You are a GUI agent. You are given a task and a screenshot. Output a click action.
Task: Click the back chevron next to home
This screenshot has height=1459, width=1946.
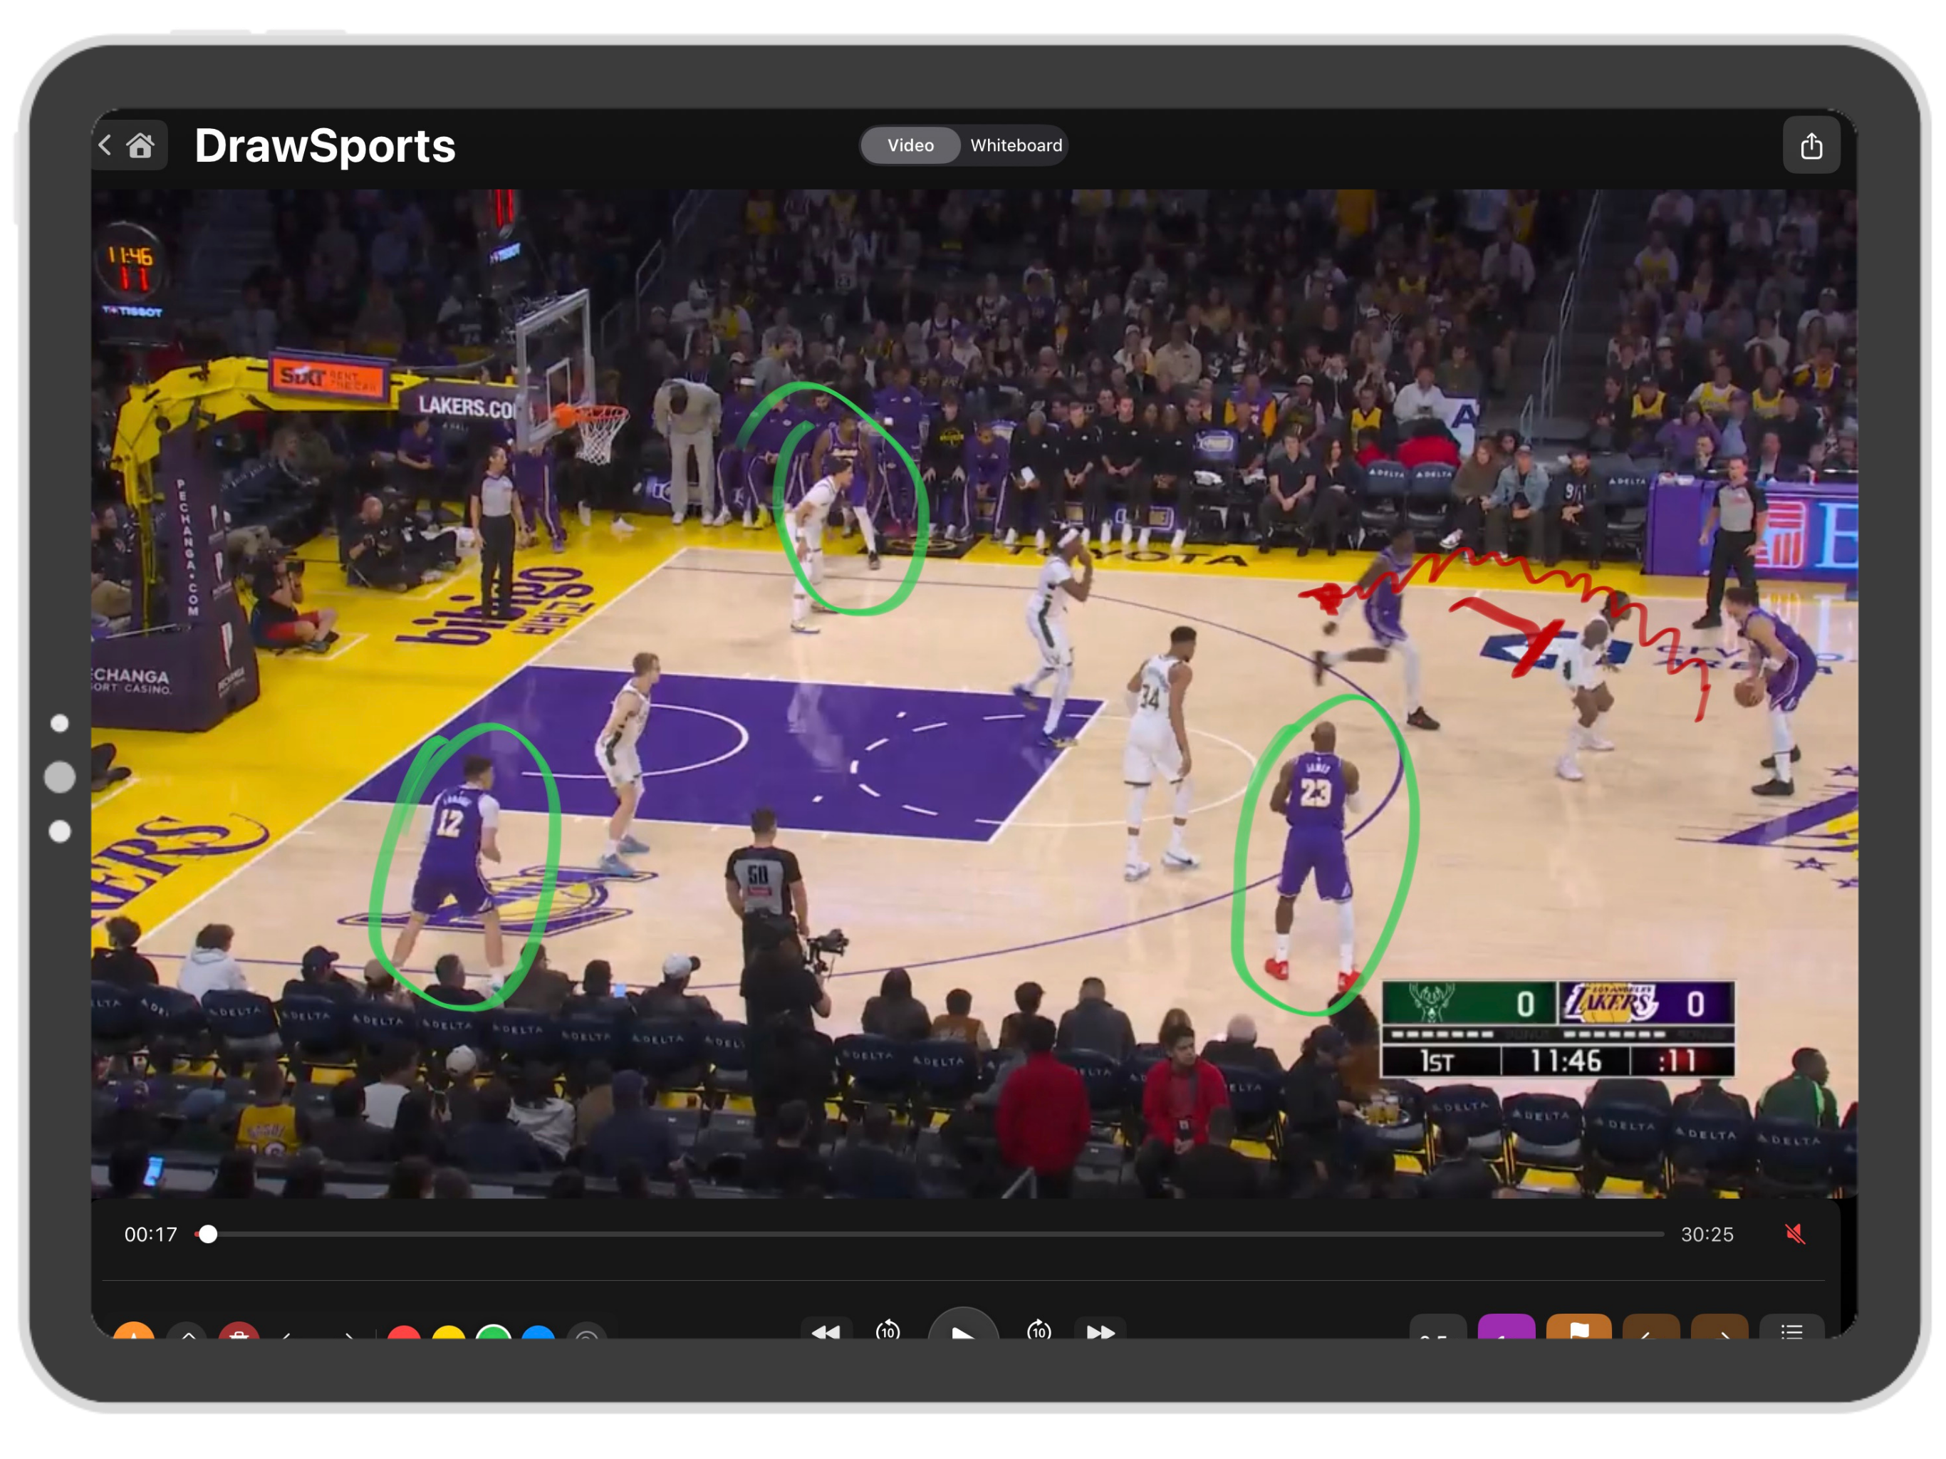[105, 145]
